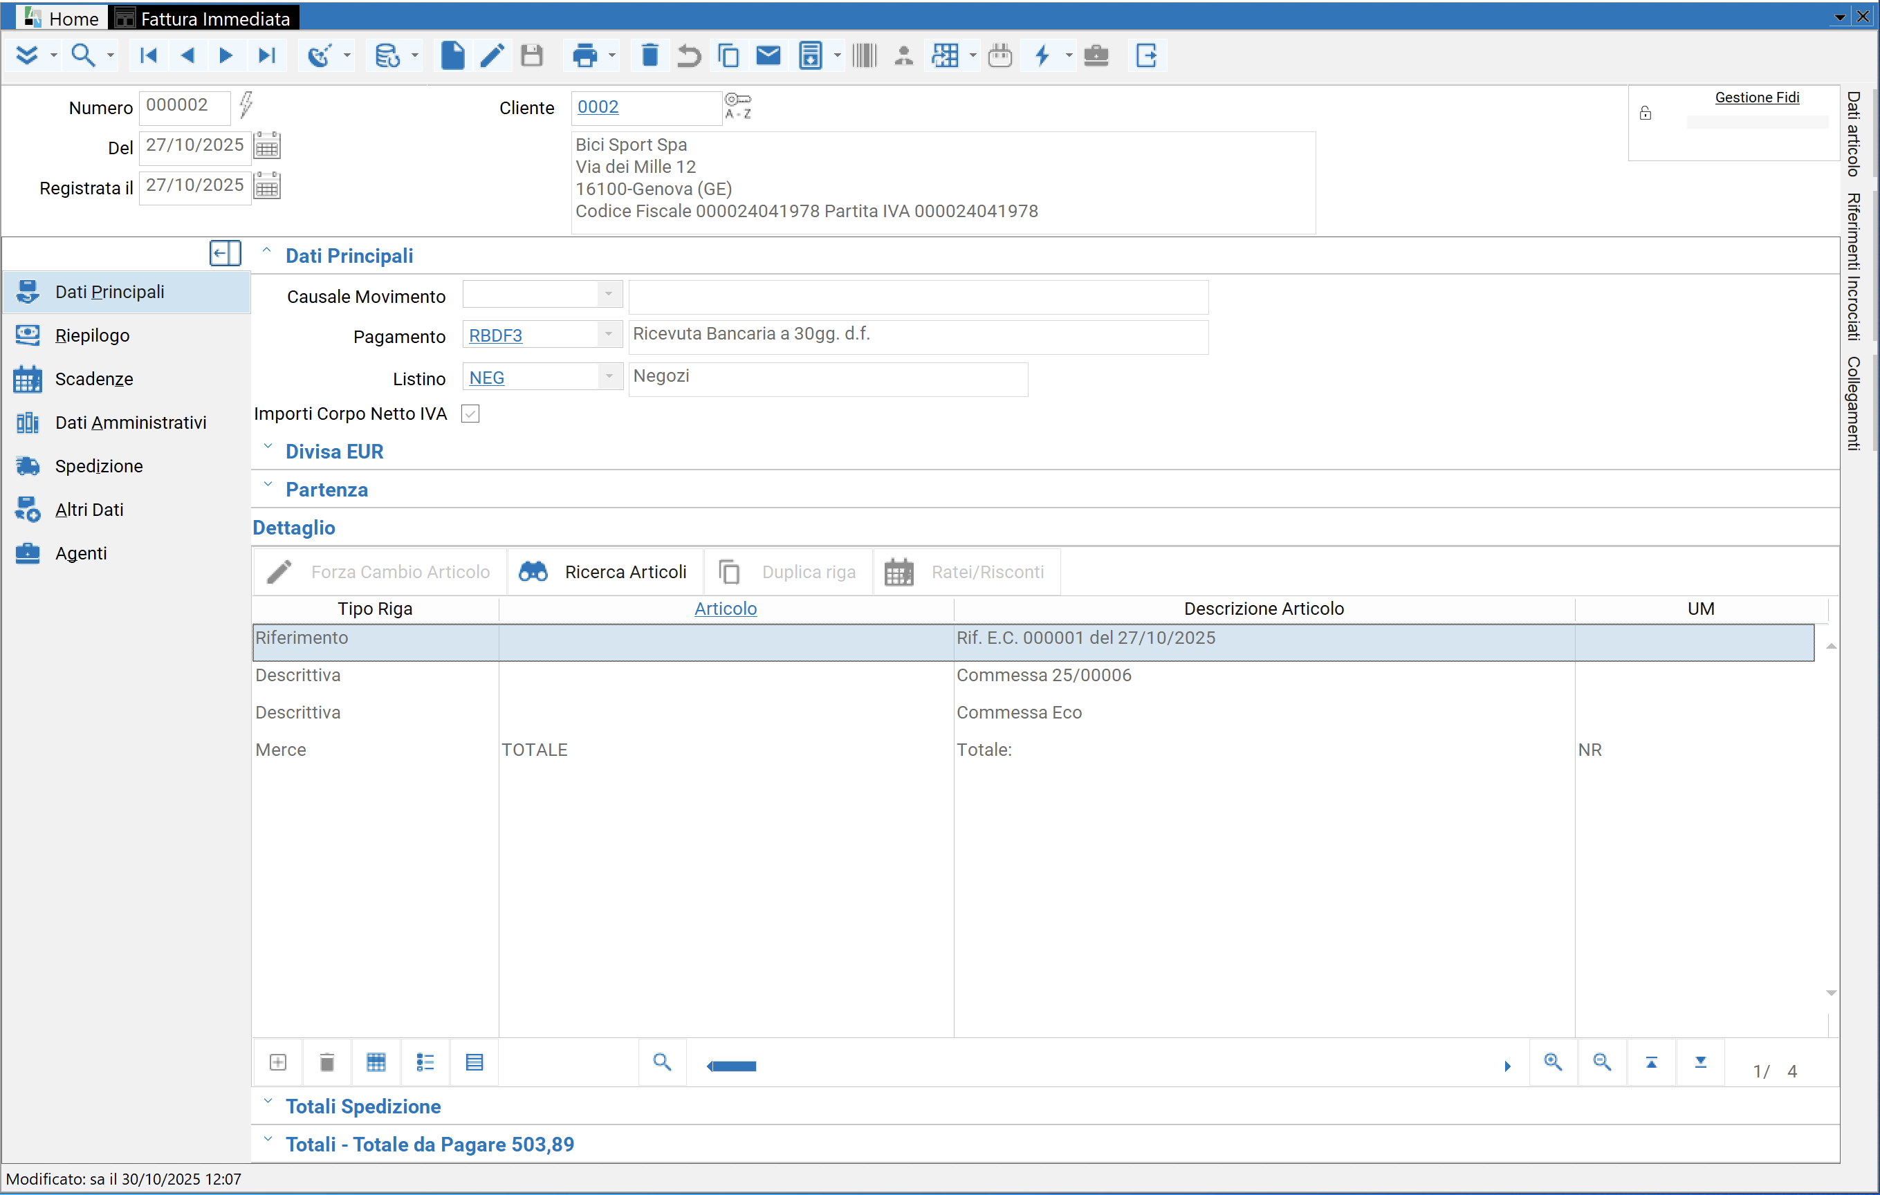Jump to the bottom row of grid
The image size is (1880, 1195).
(x=1700, y=1062)
